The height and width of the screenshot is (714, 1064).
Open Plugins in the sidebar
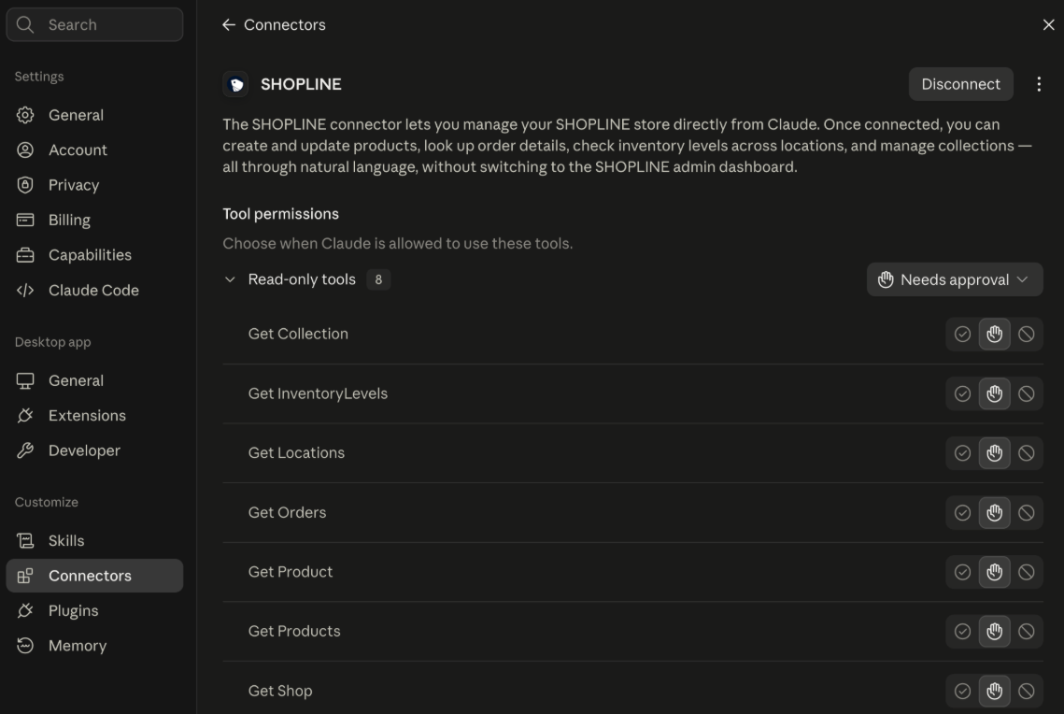point(94,611)
